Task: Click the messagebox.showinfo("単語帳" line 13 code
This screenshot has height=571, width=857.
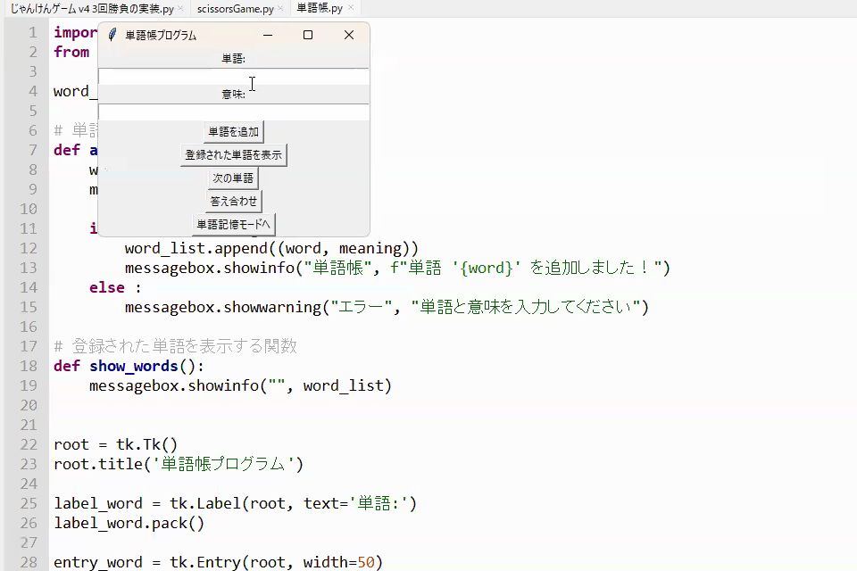Action: (x=397, y=269)
